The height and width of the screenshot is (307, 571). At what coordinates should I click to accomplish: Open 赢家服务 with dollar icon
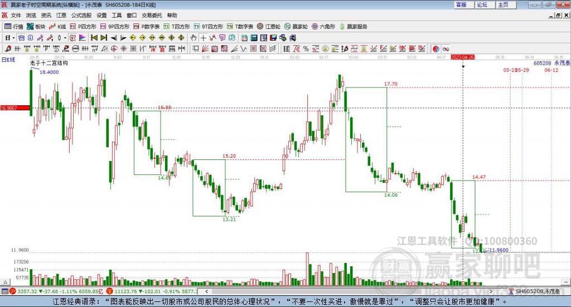[353, 27]
